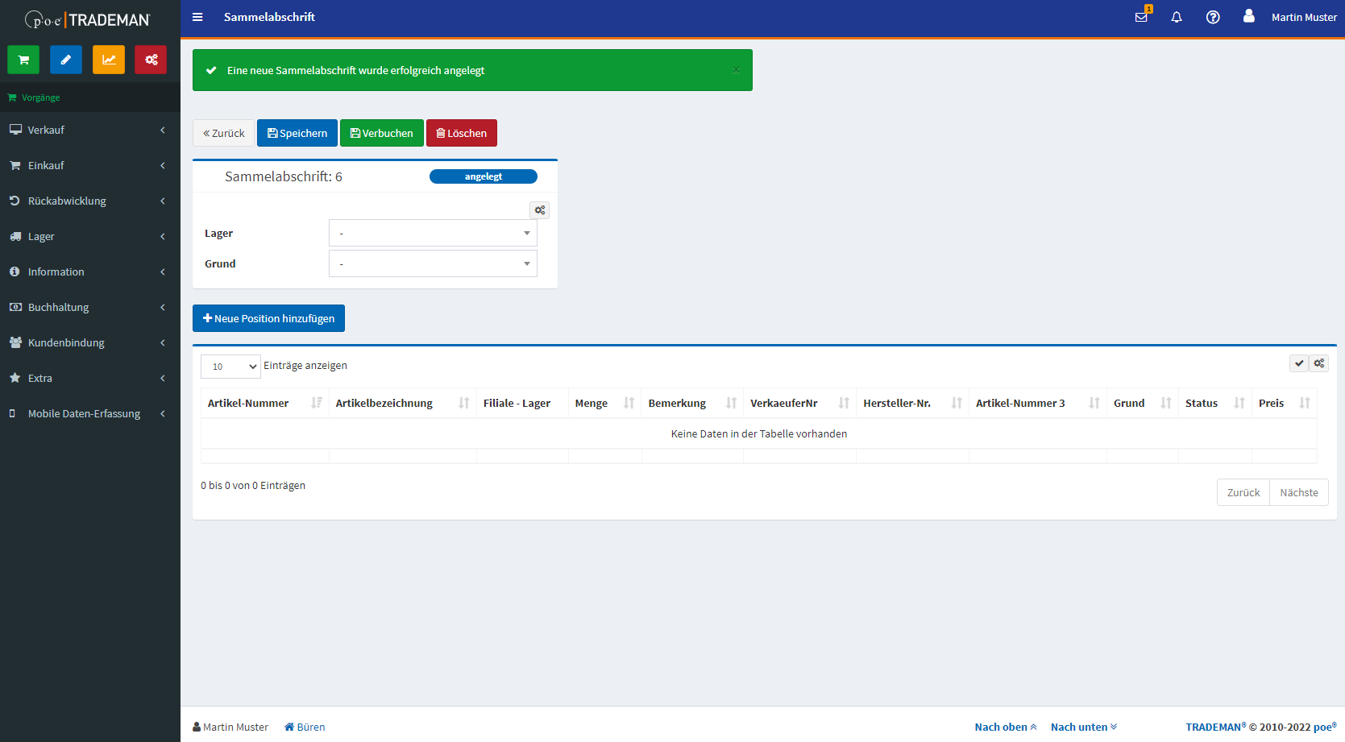The height and width of the screenshot is (742, 1345).
Task: Expand the Verkauf menu
Action: pyautogui.click(x=89, y=130)
